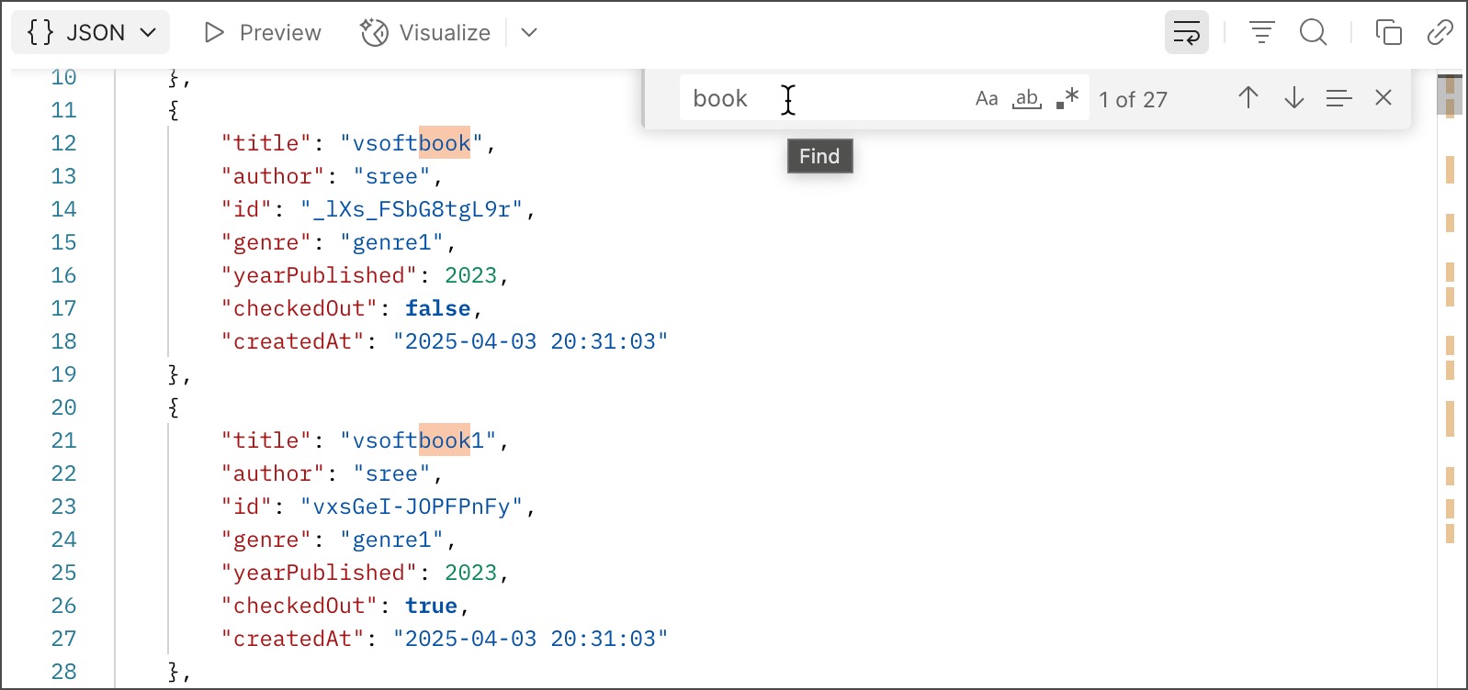Enable Match Case (Aa) option
The width and height of the screenshot is (1468, 690).
(x=987, y=98)
